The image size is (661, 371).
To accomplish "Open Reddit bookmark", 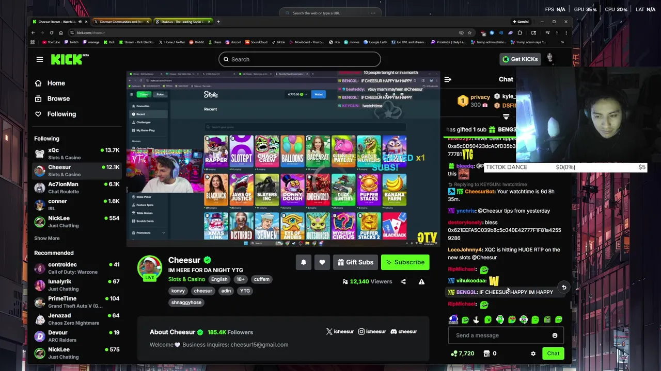I will click(x=197, y=42).
